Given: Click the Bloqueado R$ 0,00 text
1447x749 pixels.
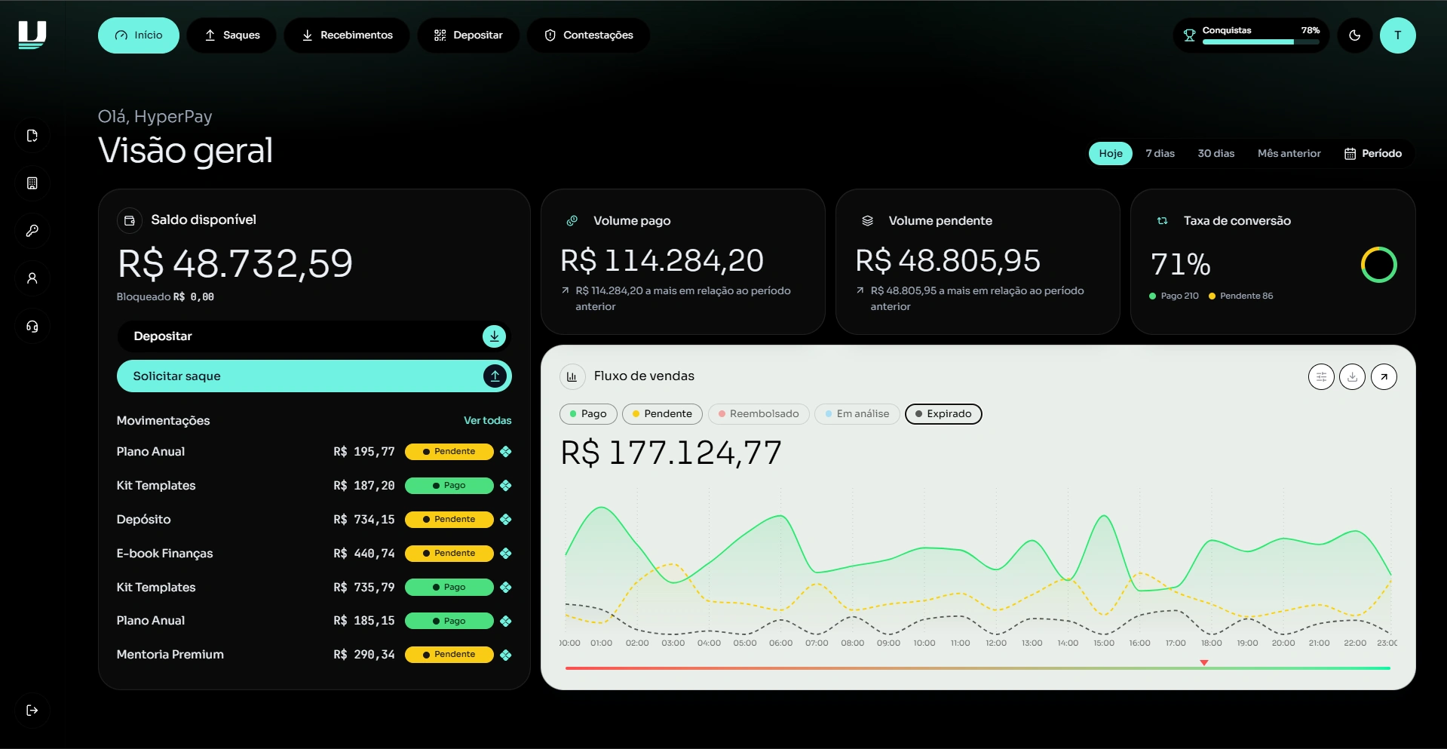Looking at the screenshot, I should [x=165, y=297].
